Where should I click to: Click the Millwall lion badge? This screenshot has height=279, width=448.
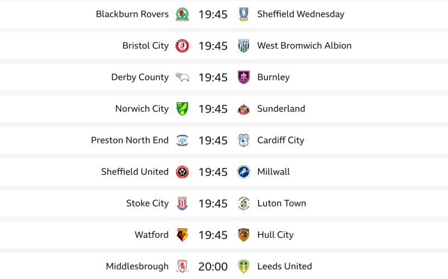244,172
